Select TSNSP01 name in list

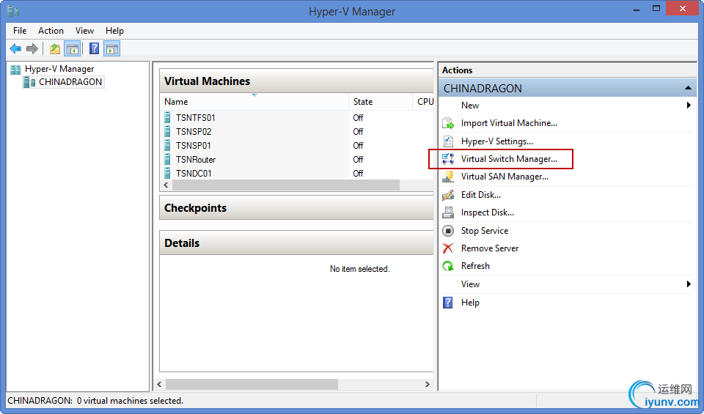click(x=193, y=145)
